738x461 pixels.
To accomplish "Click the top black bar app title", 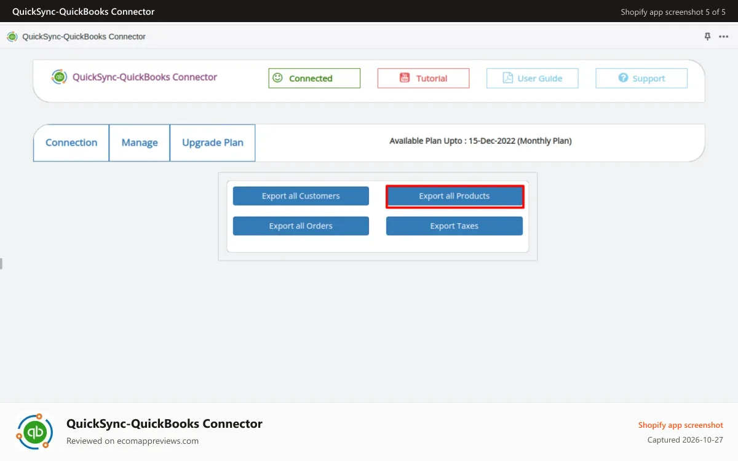I will [x=84, y=12].
